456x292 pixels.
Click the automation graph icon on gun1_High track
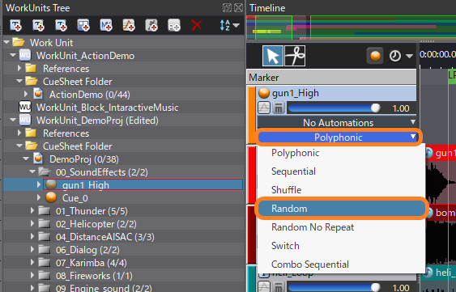264,108
